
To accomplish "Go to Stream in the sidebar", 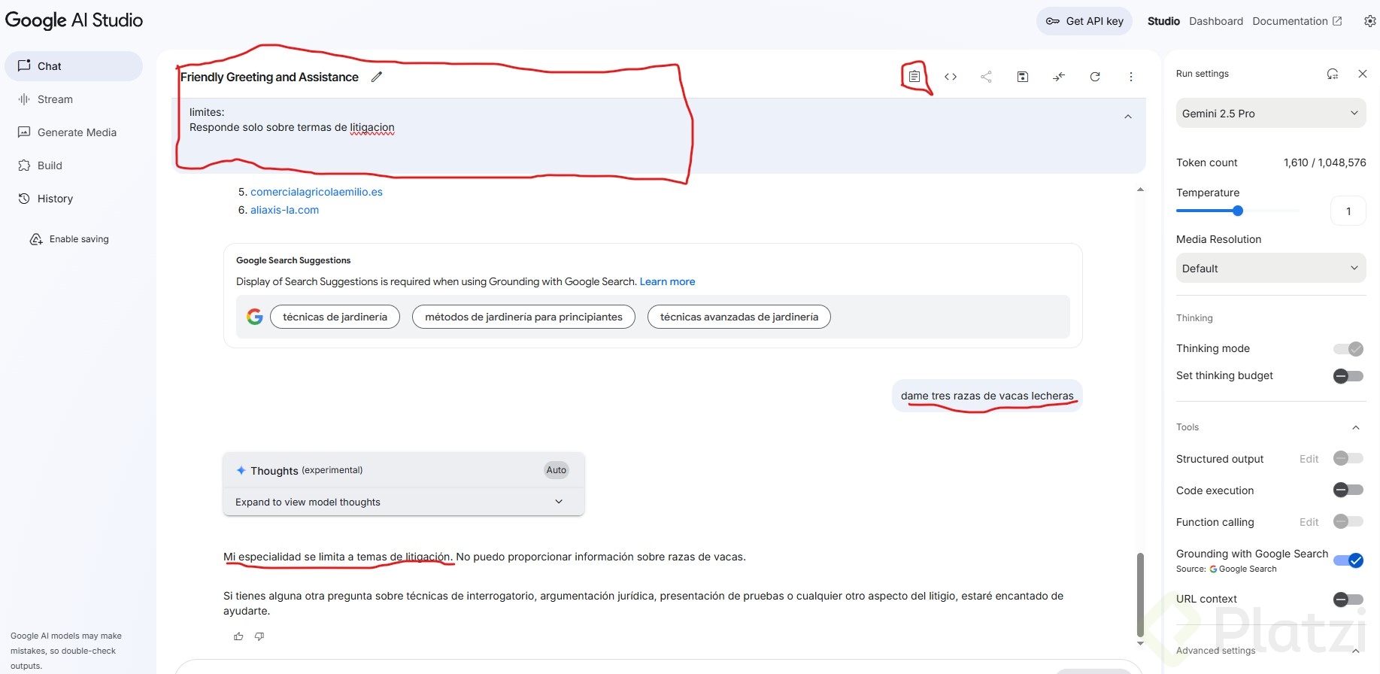I will 74,99.
